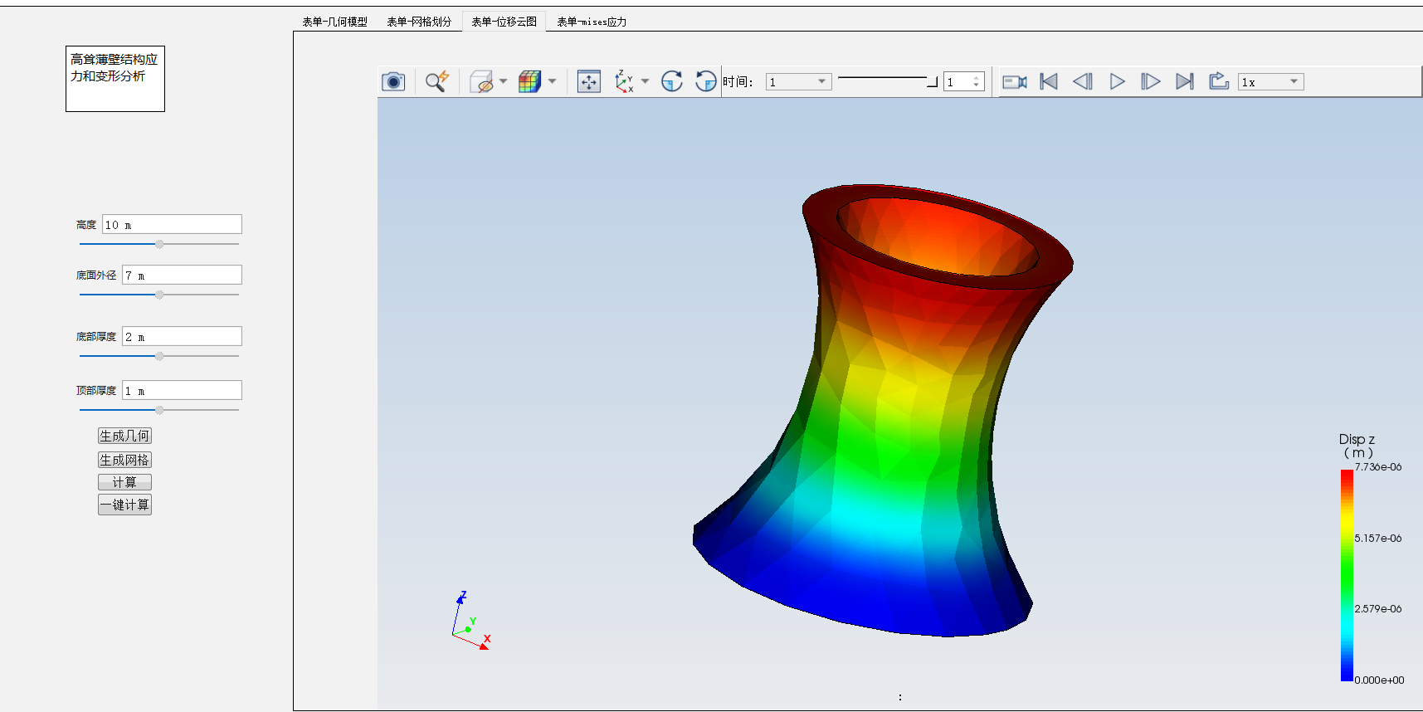This screenshot has height=712, width=1423.
Task: Click the 一键计算 button
Action: coord(124,505)
